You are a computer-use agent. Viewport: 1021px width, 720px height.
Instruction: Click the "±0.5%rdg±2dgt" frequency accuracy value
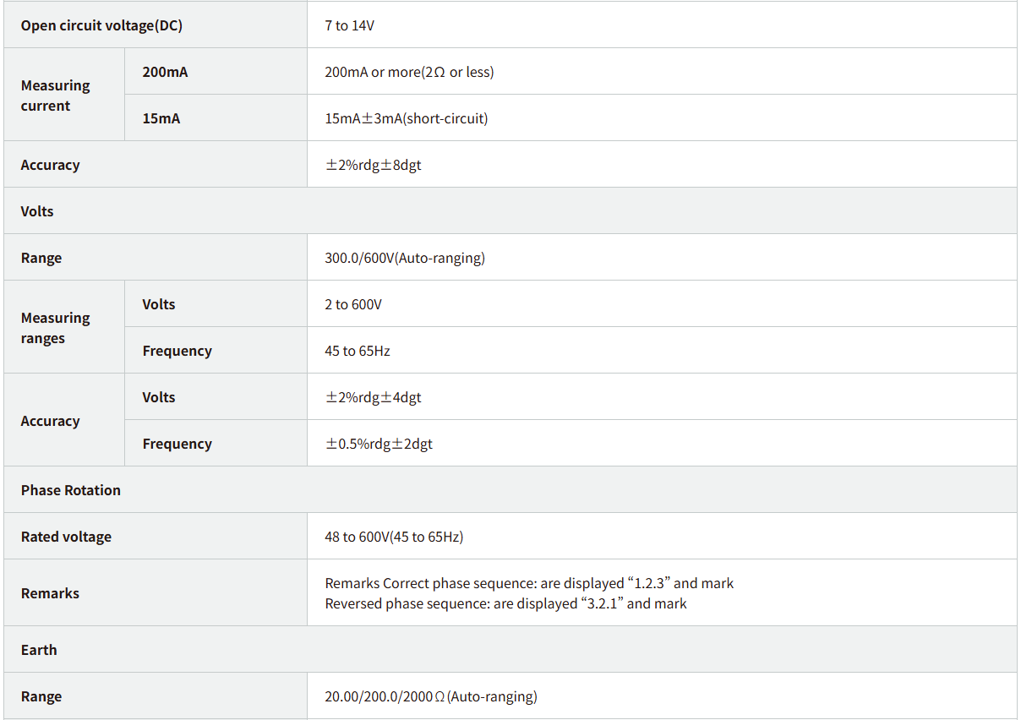379,444
